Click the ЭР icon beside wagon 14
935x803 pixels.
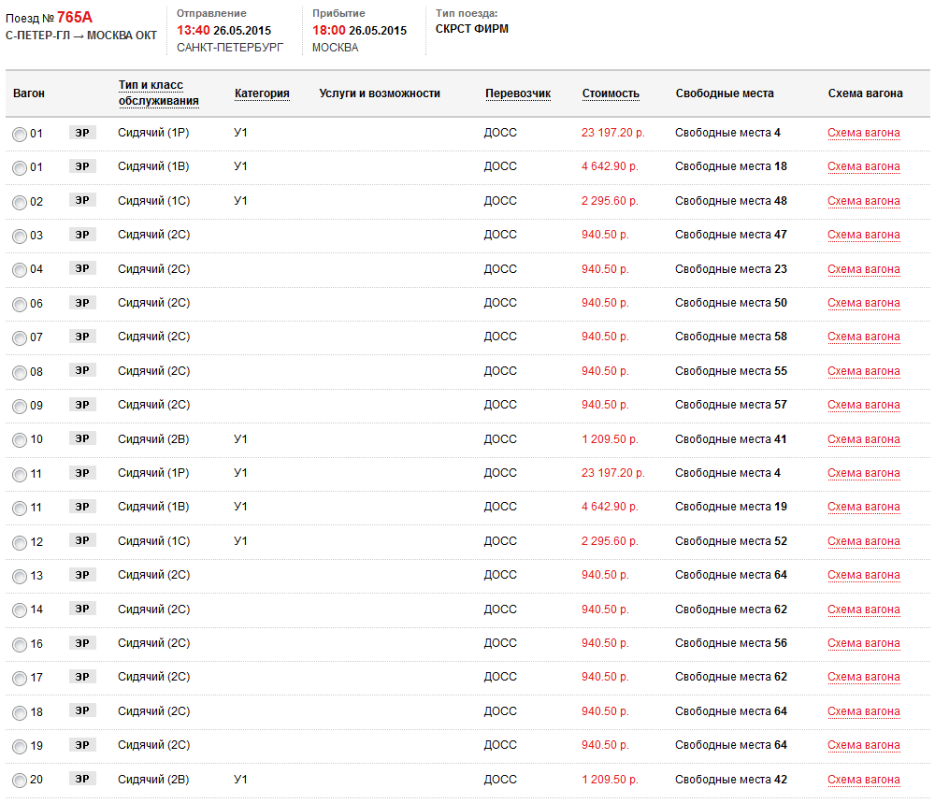pyautogui.click(x=82, y=609)
